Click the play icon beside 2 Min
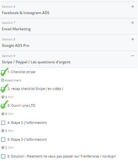 [3, 147]
